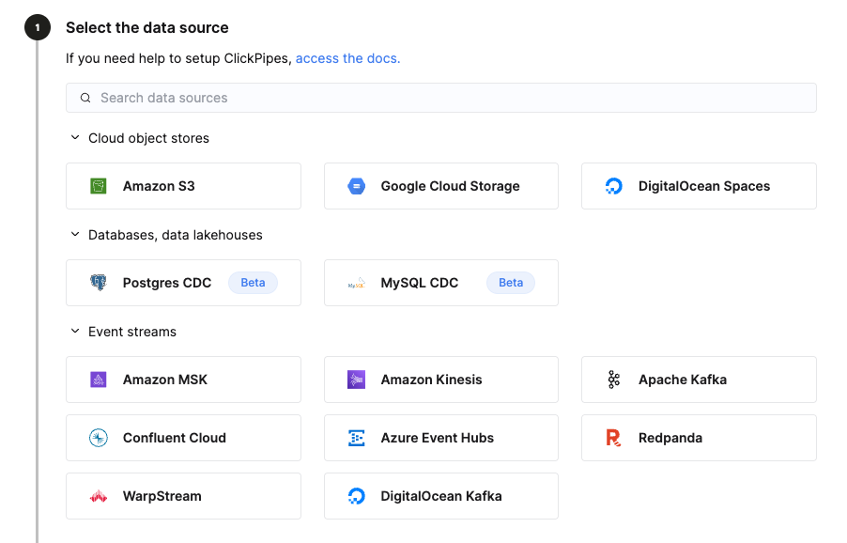Click the Amazon MSK icon
Screen dimensions: 847x543
coord(98,380)
